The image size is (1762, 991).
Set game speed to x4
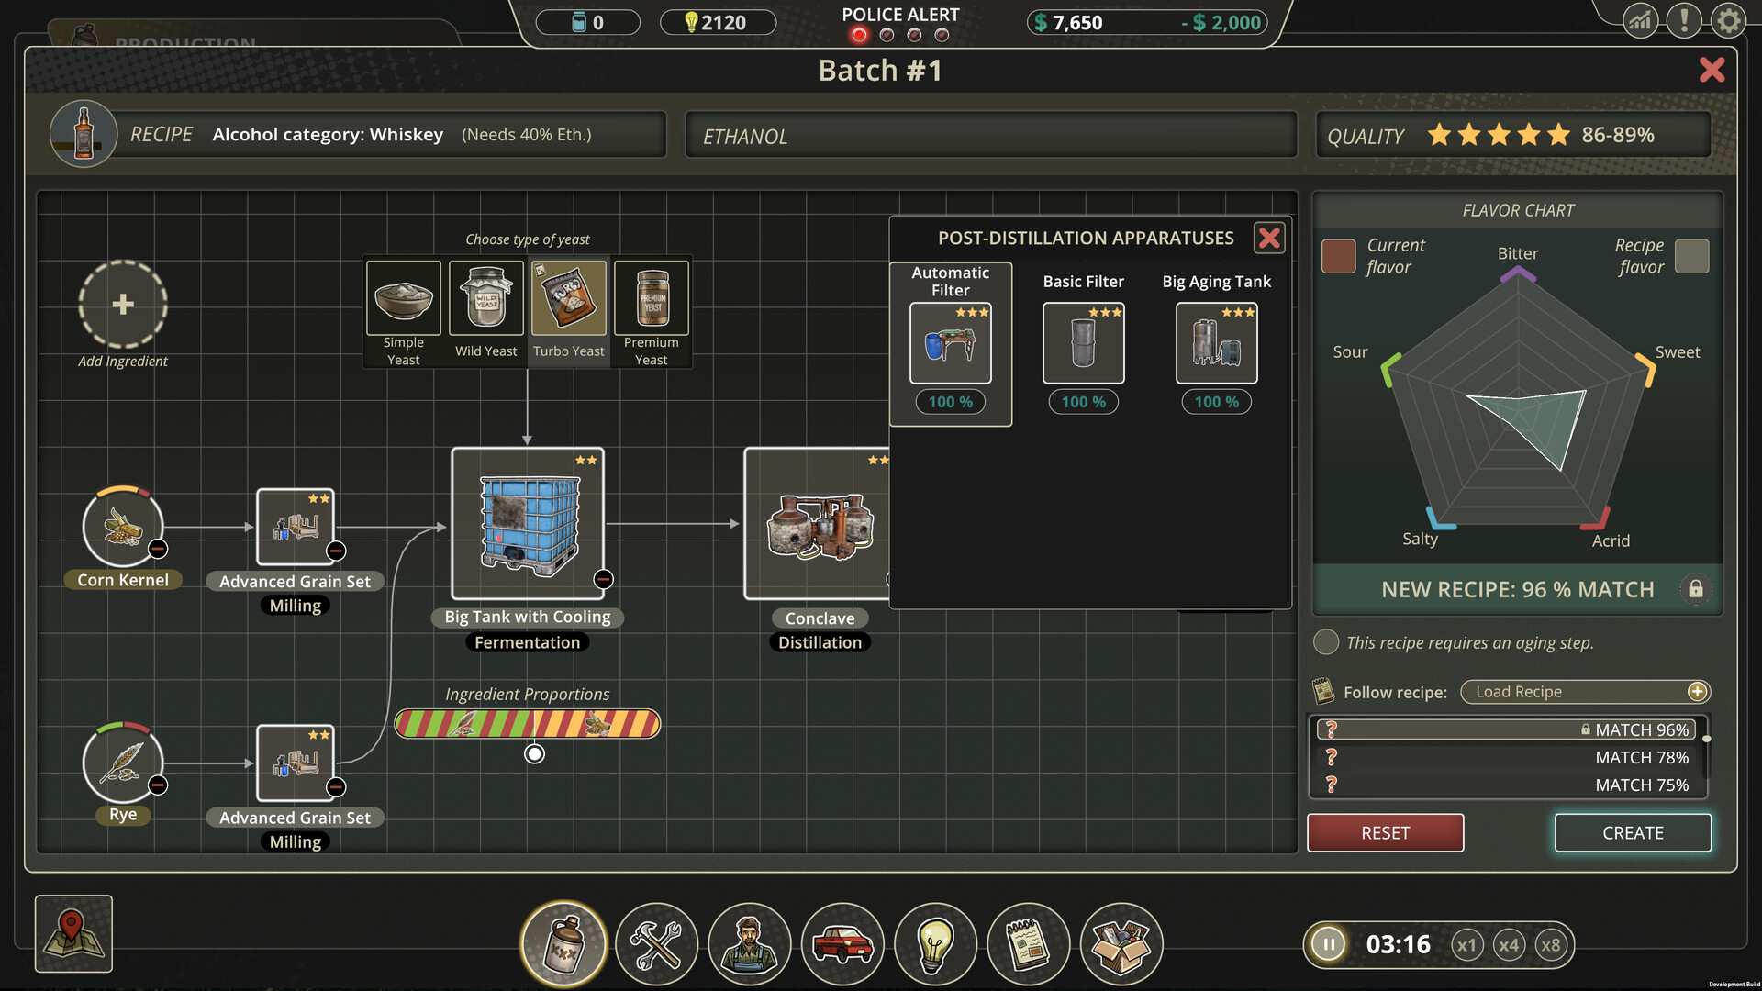[x=1509, y=945]
